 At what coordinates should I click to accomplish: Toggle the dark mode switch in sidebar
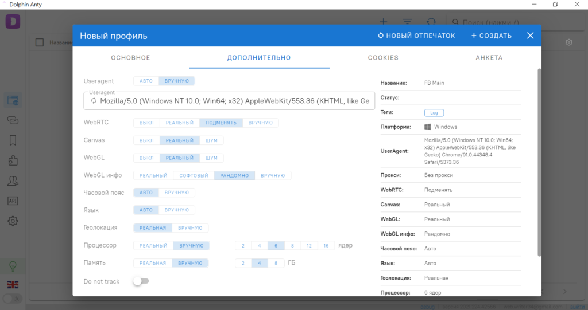pyautogui.click(x=13, y=299)
